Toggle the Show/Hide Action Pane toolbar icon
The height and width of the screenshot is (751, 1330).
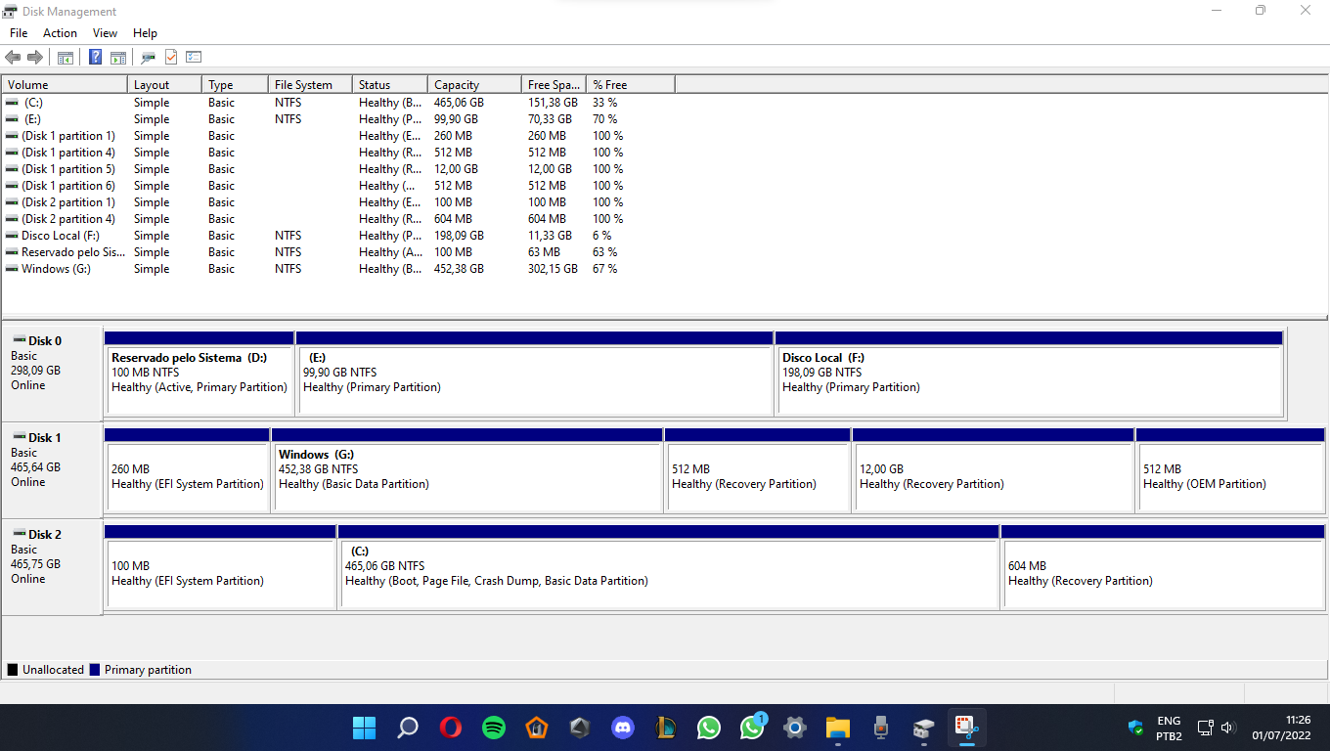pos(118,58)
